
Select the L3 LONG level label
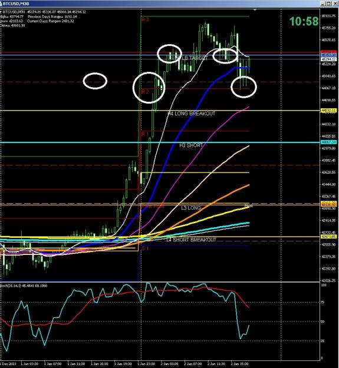191,208
